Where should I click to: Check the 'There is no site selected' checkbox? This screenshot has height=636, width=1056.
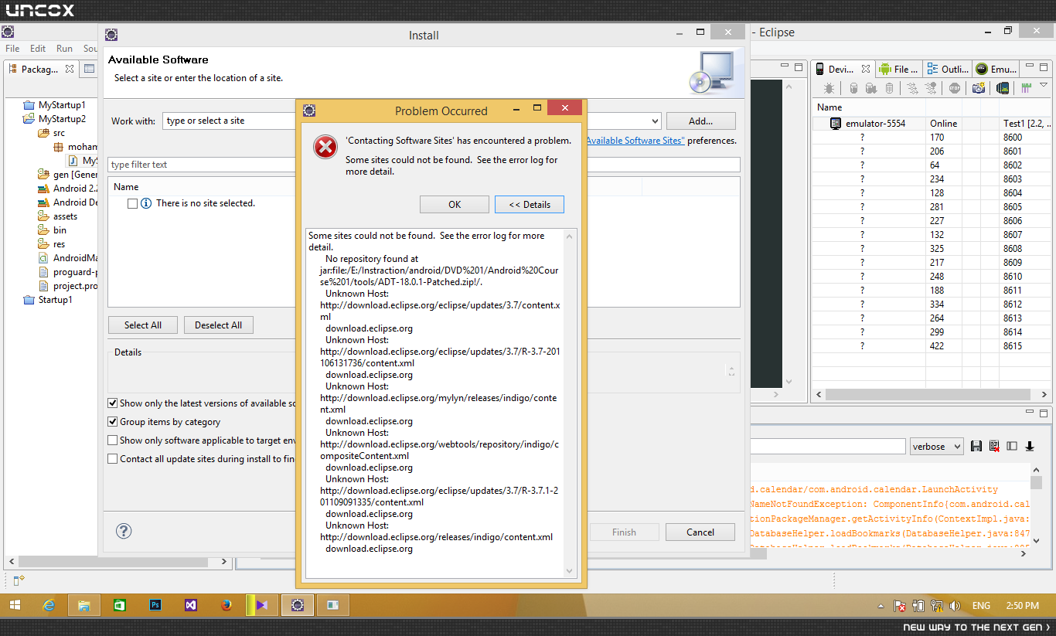tap(132, 203)
